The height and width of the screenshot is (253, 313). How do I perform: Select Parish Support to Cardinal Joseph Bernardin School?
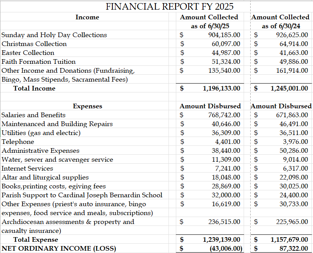(x=82, y=195)
